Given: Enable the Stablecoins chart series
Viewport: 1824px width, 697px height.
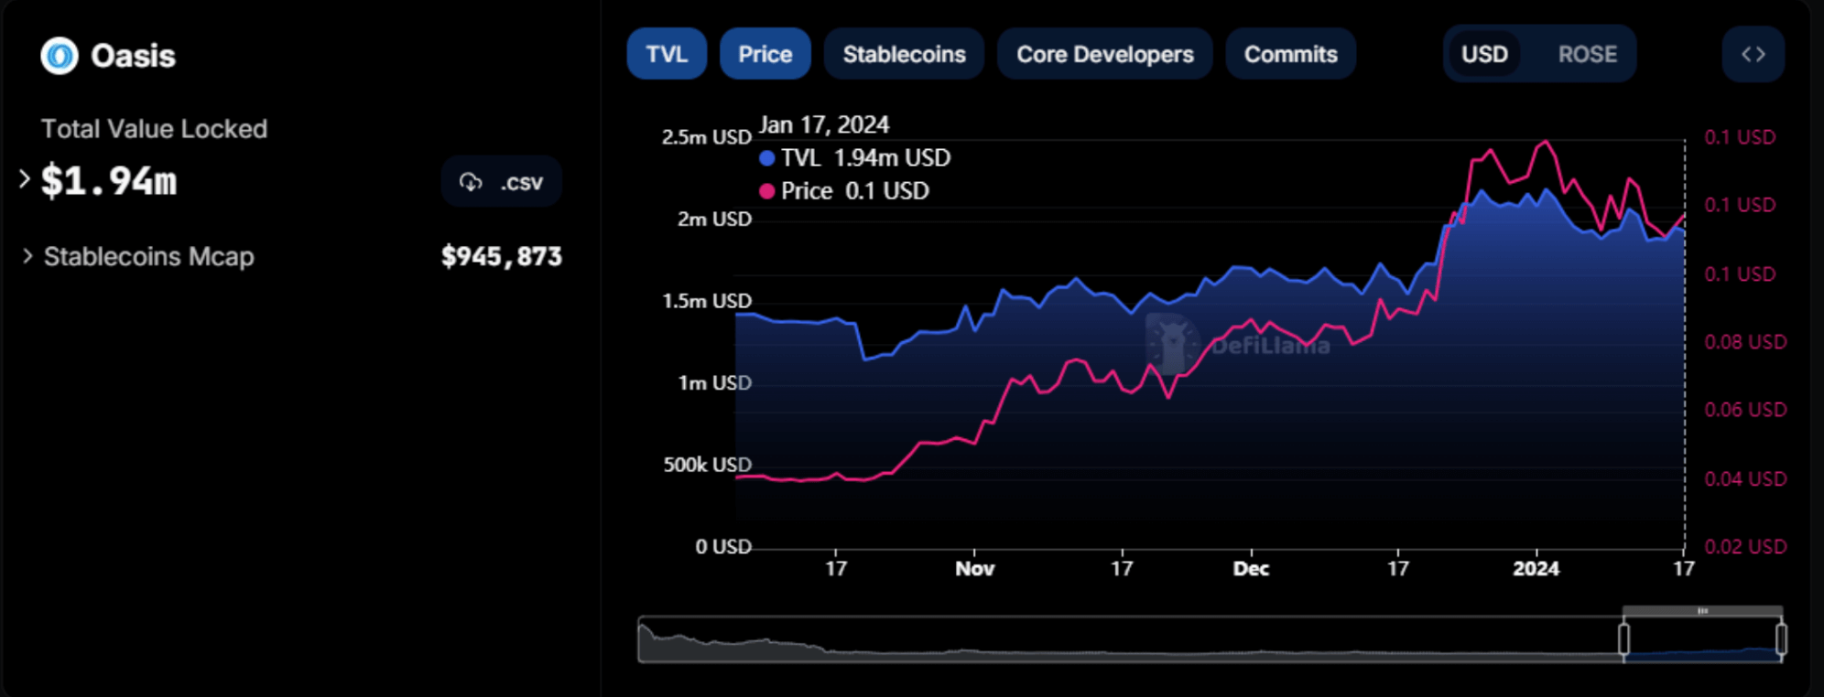Looking at the screenshot, I should (903, 54).
